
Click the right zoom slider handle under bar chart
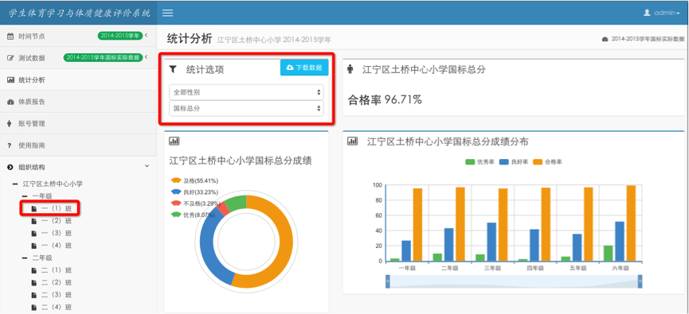[640, 281]
